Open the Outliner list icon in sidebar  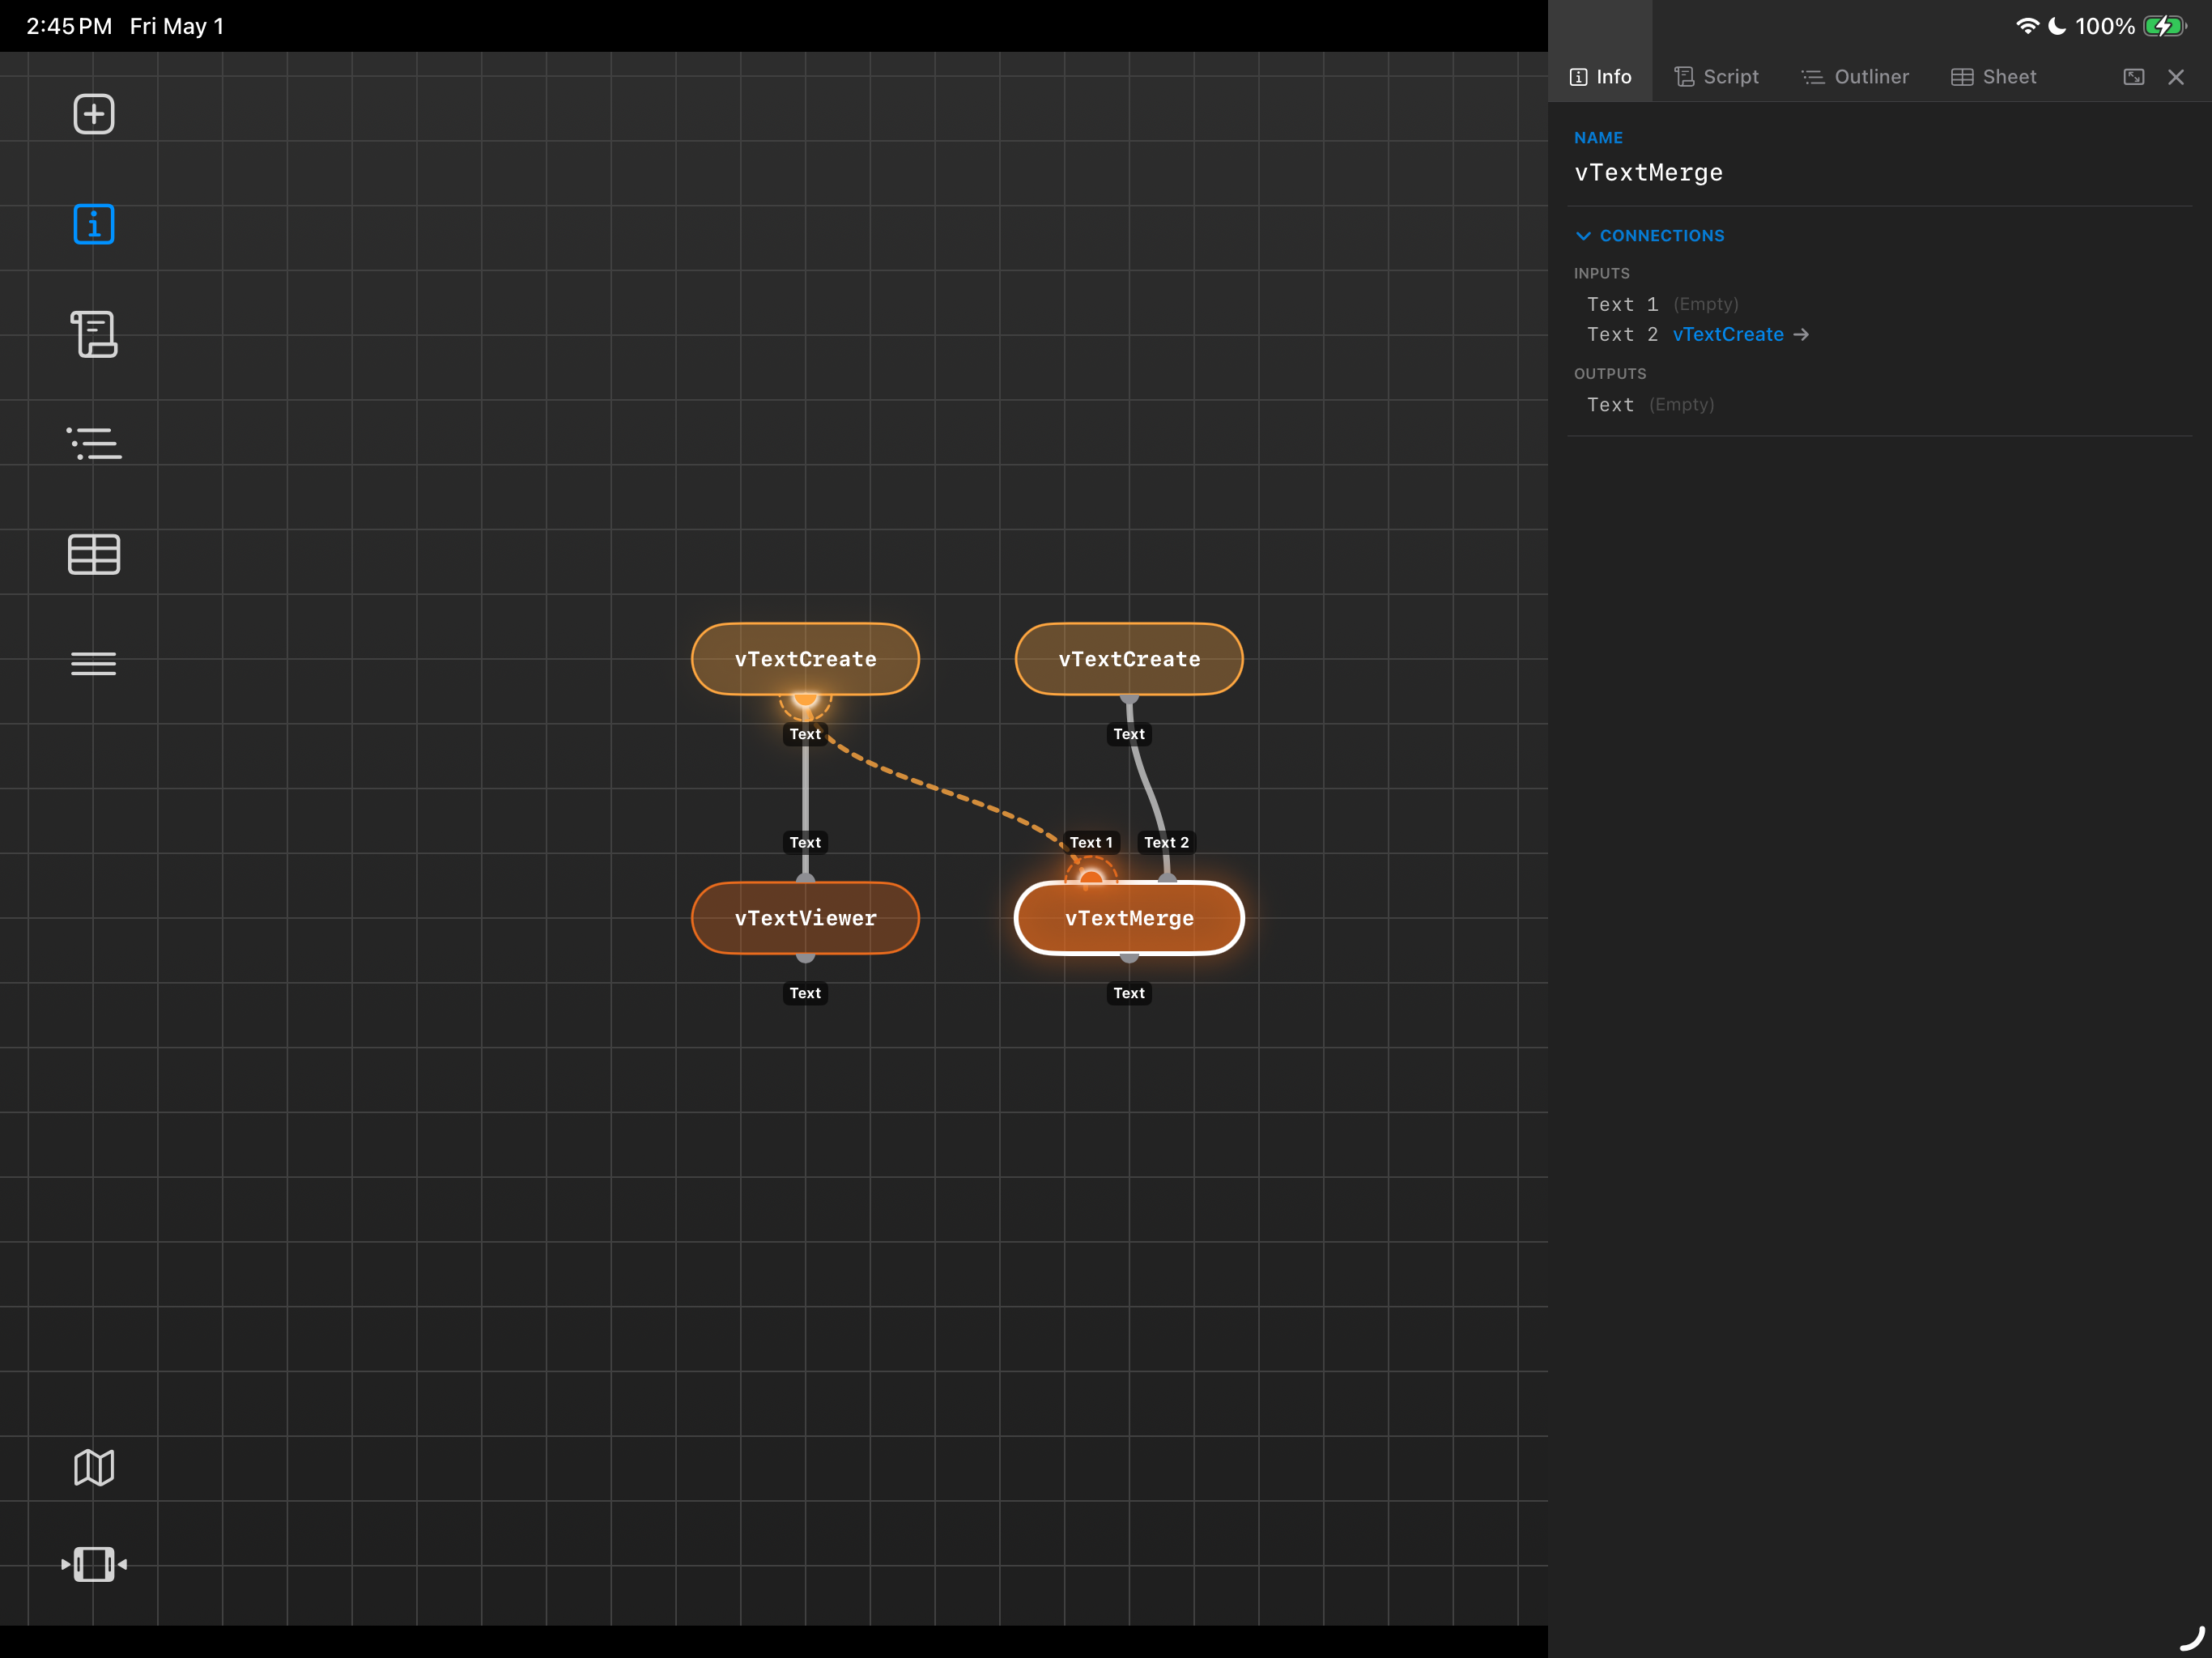pyautogui.click(x=94, y=444)
